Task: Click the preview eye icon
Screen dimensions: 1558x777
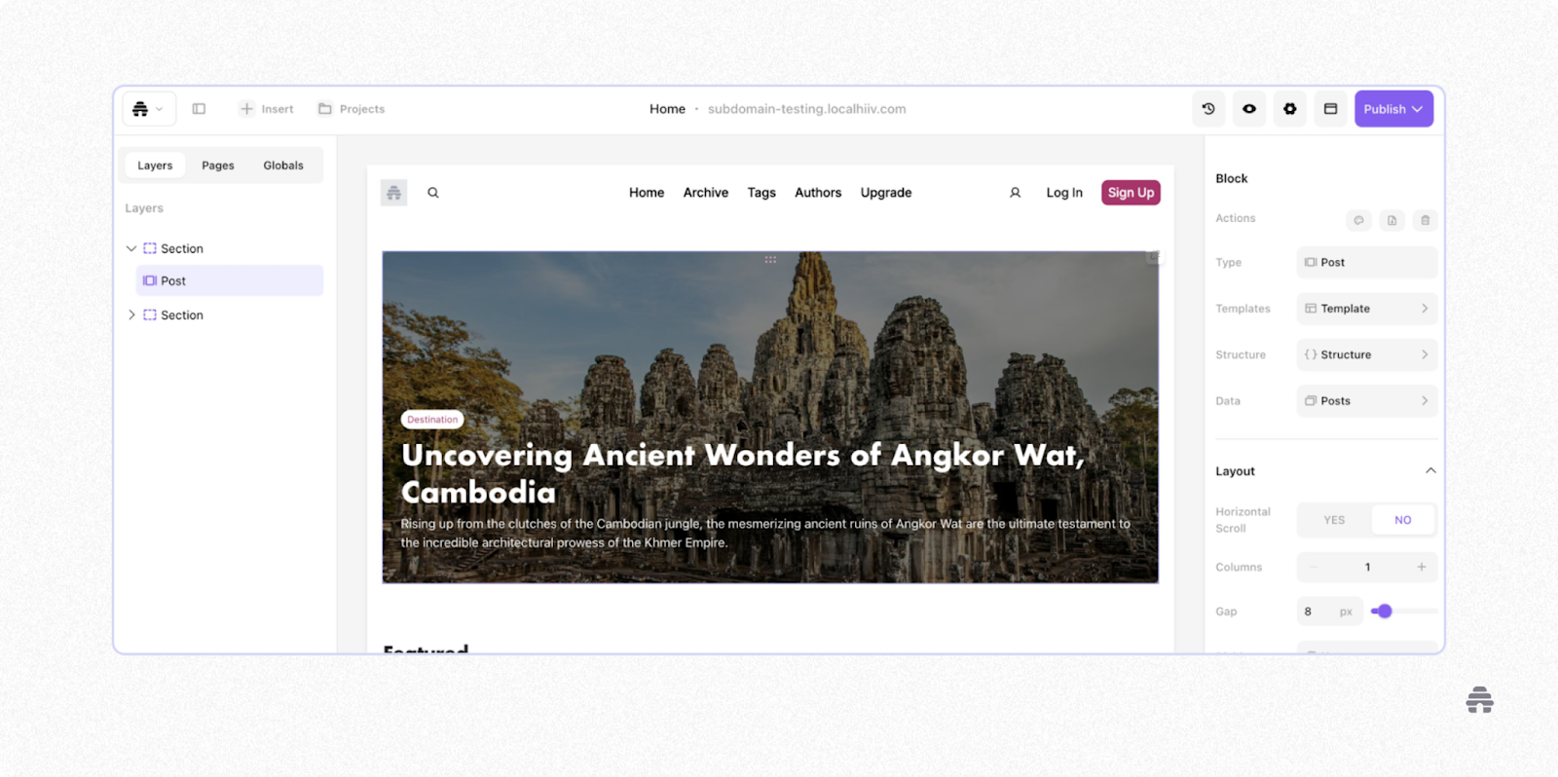Action: click(1249, 109)
